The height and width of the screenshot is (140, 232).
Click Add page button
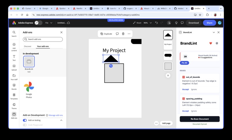coord(166,123)
